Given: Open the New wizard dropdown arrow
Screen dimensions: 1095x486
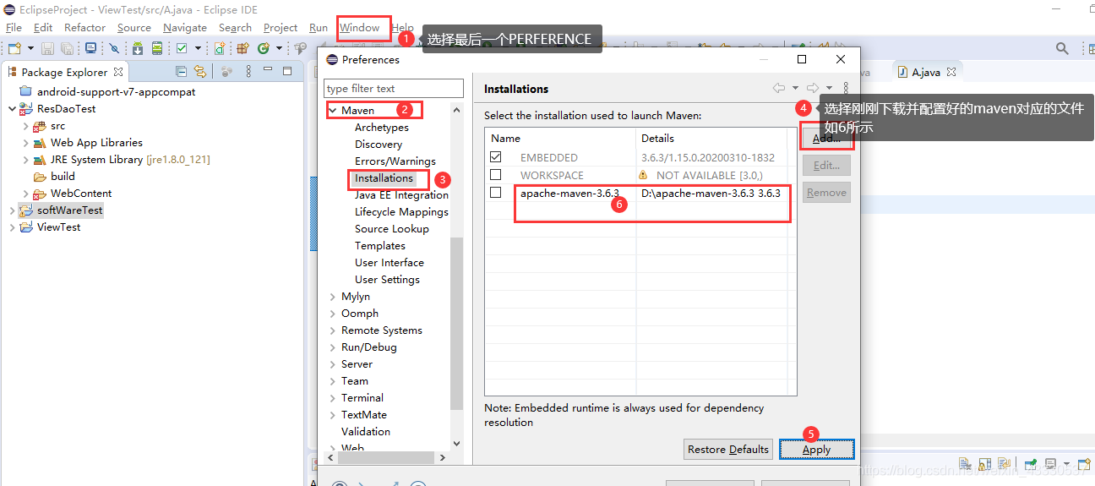Looking at the screenshot, I should (30, 49).
